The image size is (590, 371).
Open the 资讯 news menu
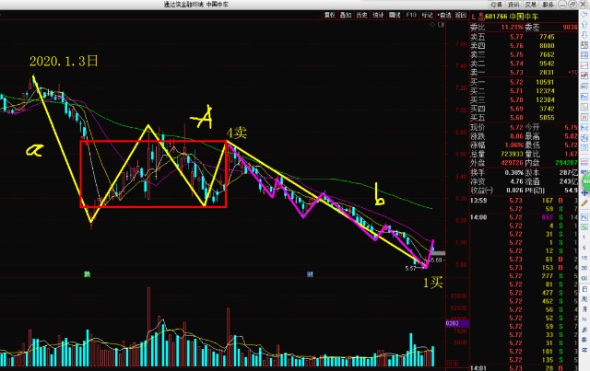pos(513,5)
